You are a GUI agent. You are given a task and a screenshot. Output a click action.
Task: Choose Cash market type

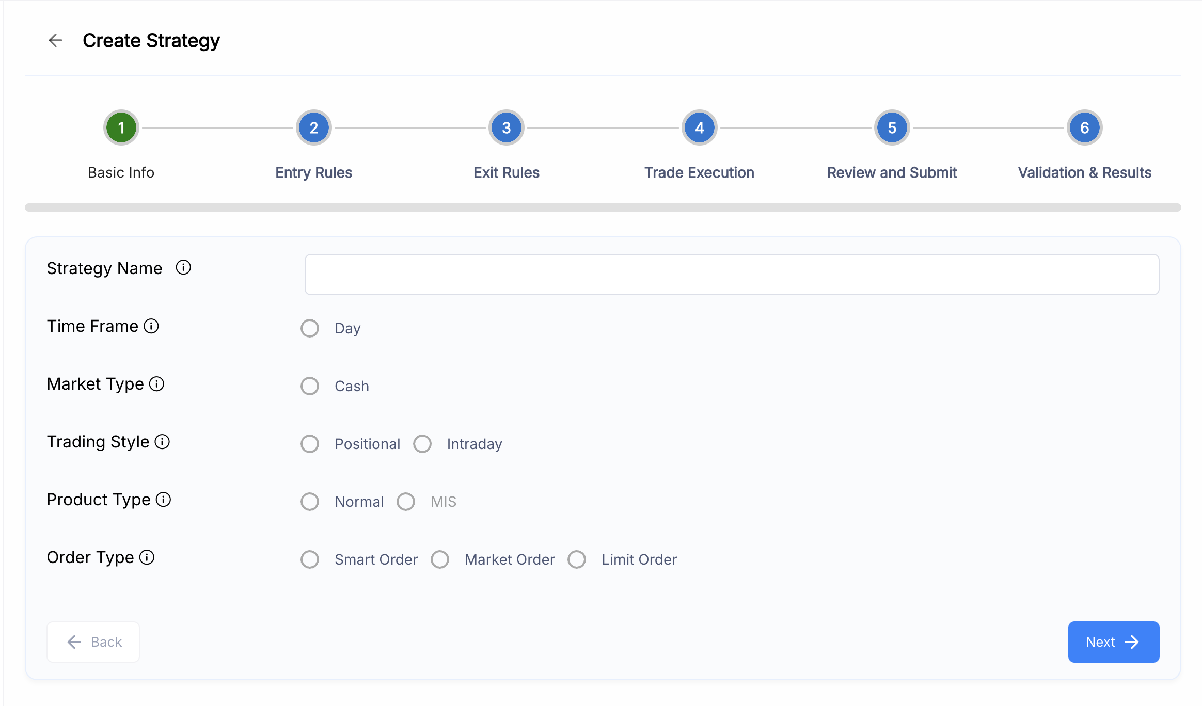tap(310, 386)
